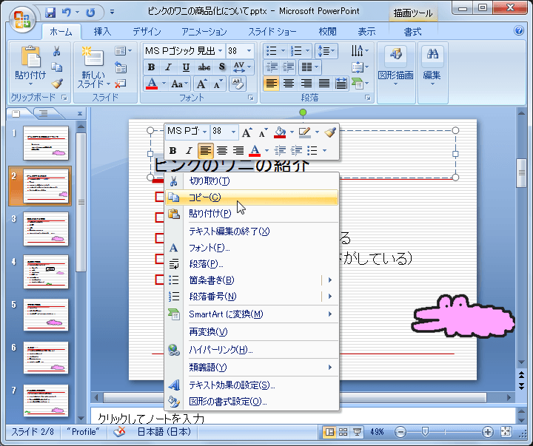The image size is (533, 446).
Task: Undo the last action
Action: 66,13
